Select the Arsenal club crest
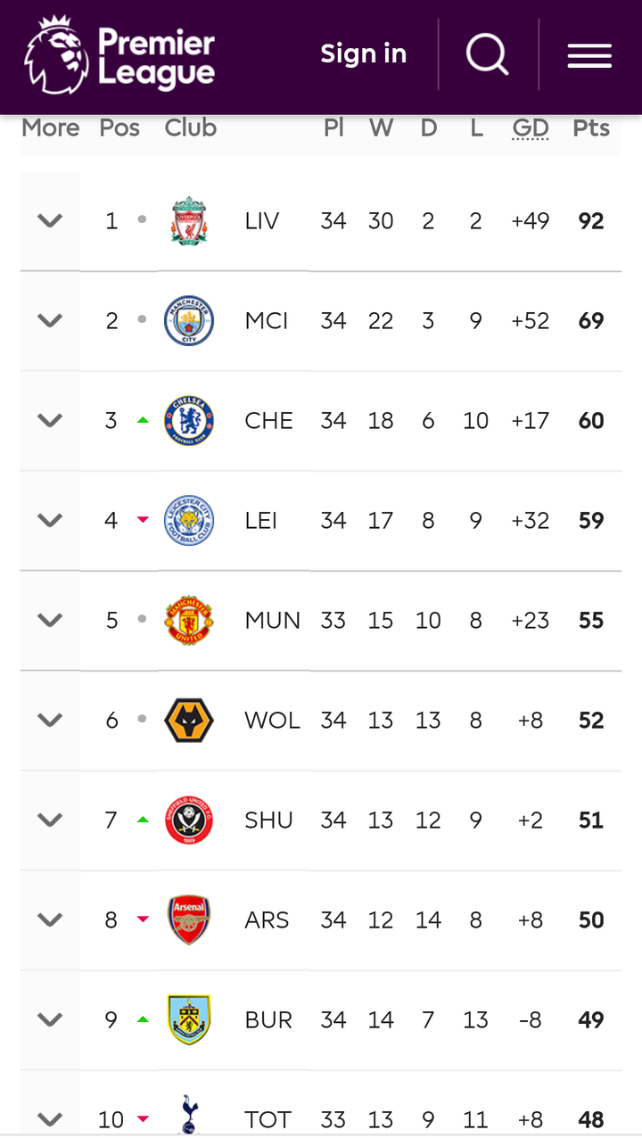Image resolution: width=642 pixels, height=1138 pixels. (189, 920)
